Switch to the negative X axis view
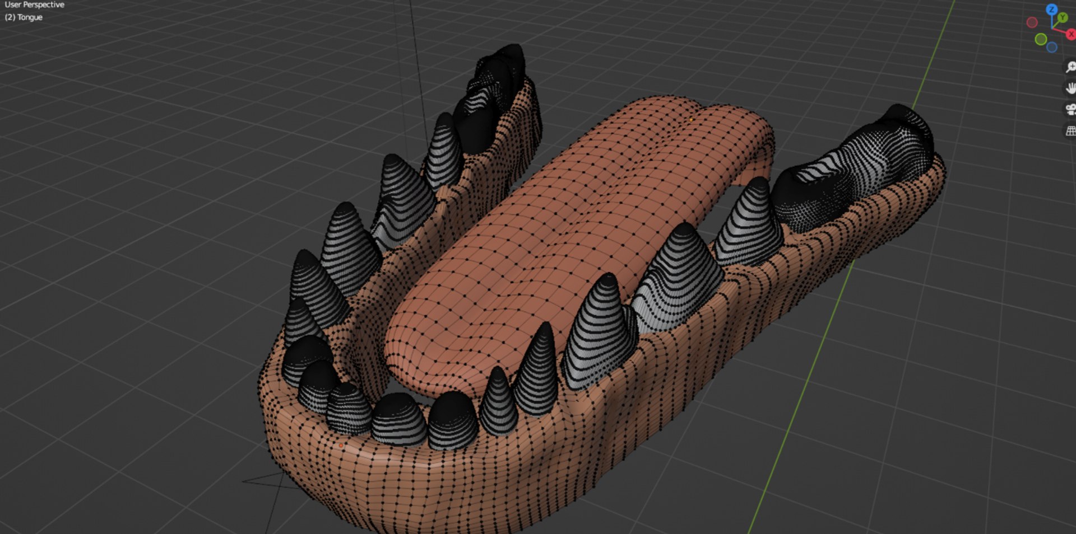 coord(1032,22)
